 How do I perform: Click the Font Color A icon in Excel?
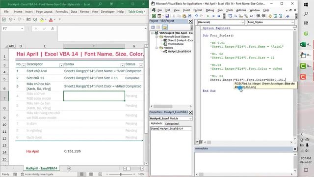tap(51, 20)
